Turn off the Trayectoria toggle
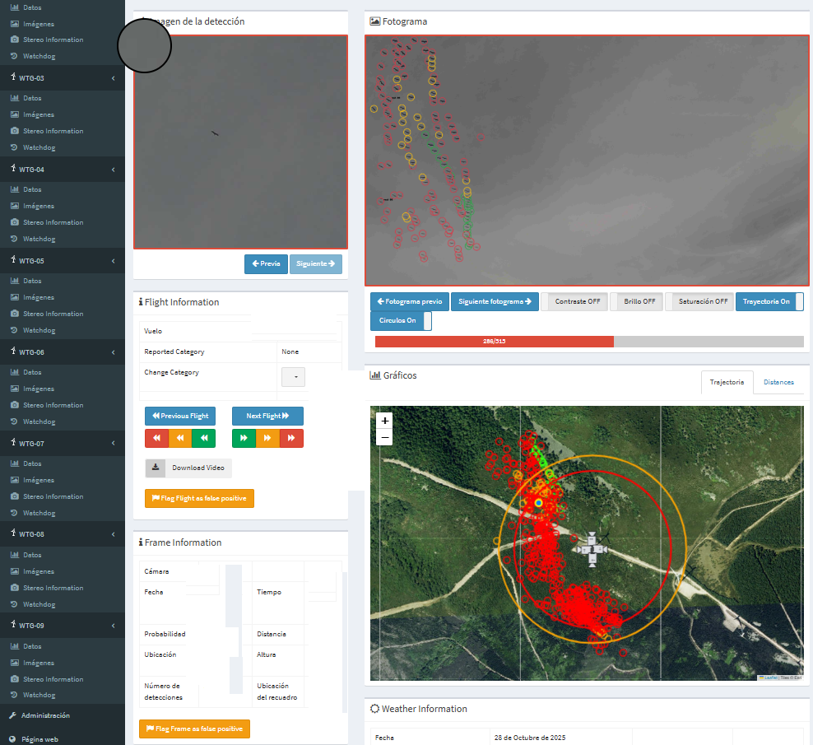813x745 pixels. 769,302
